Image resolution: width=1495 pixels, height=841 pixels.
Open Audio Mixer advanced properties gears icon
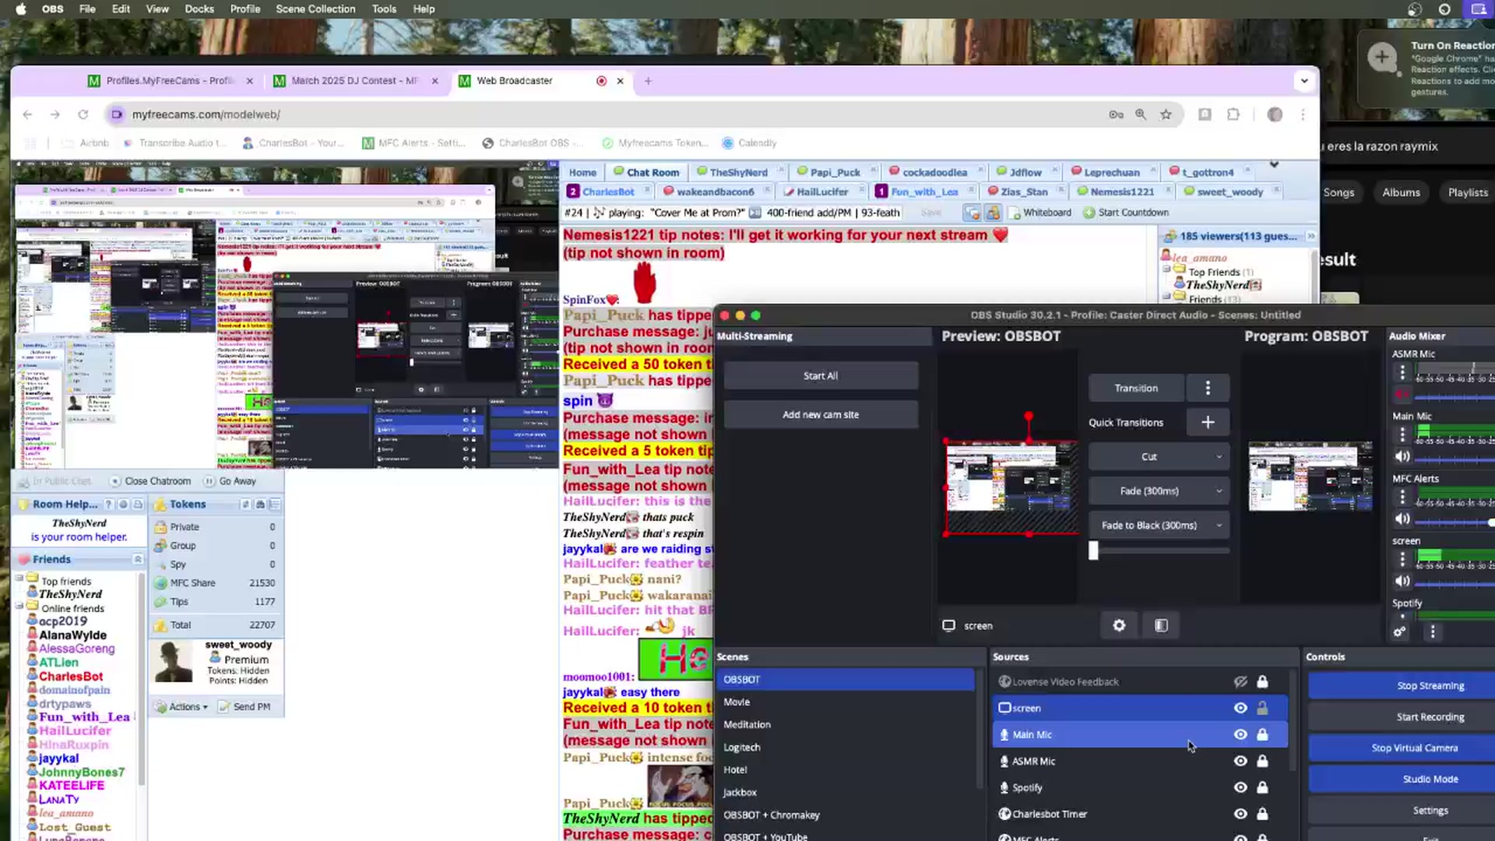coord(1399,632)
